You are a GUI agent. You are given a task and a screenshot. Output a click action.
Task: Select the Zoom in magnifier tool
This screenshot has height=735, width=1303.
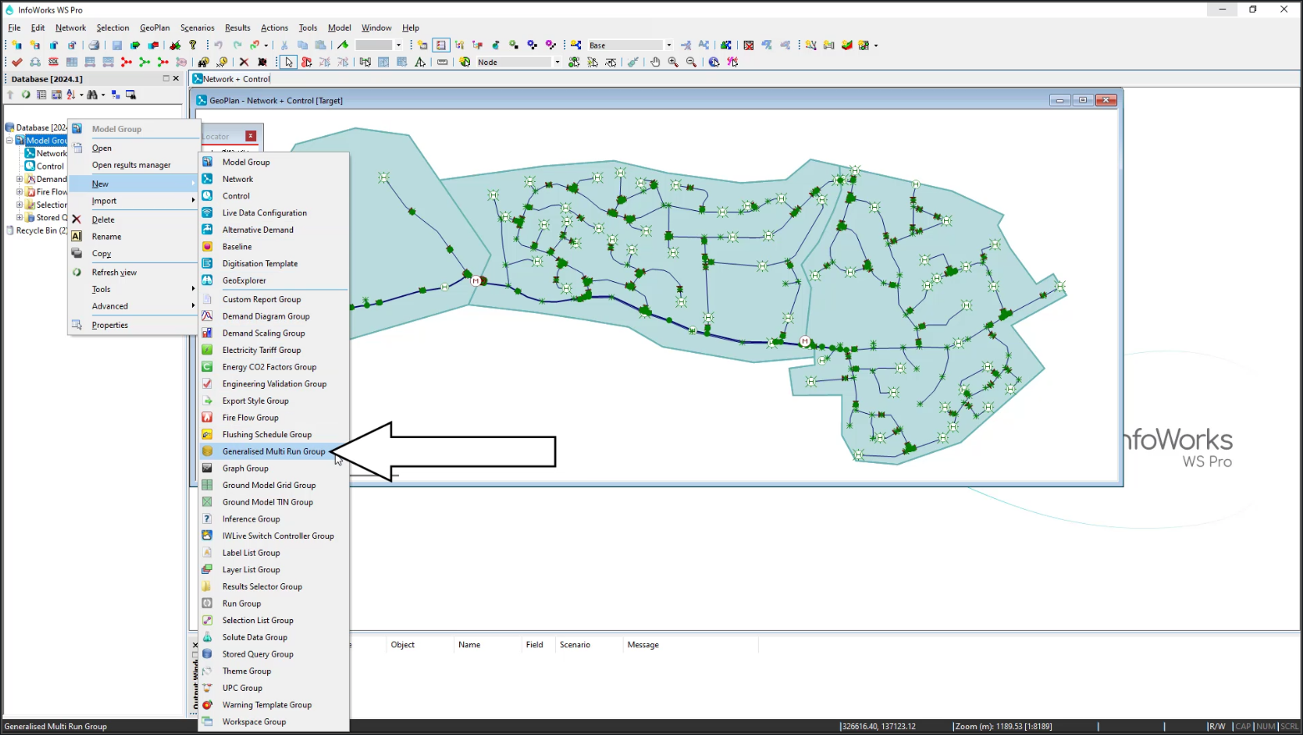point(673,62)
